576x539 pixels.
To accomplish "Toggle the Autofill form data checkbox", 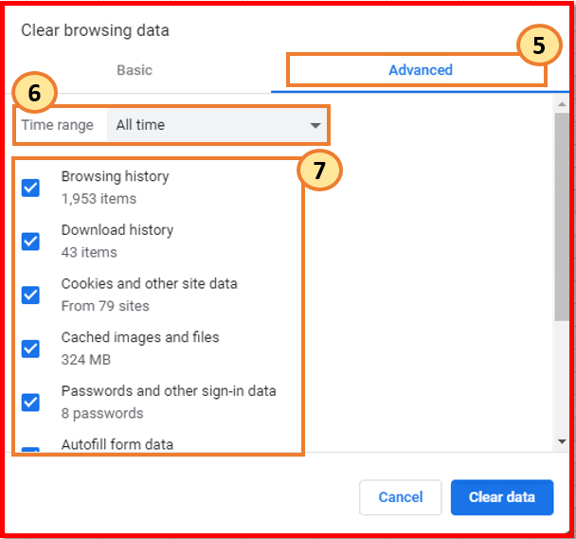I will (x=31, y=450).
